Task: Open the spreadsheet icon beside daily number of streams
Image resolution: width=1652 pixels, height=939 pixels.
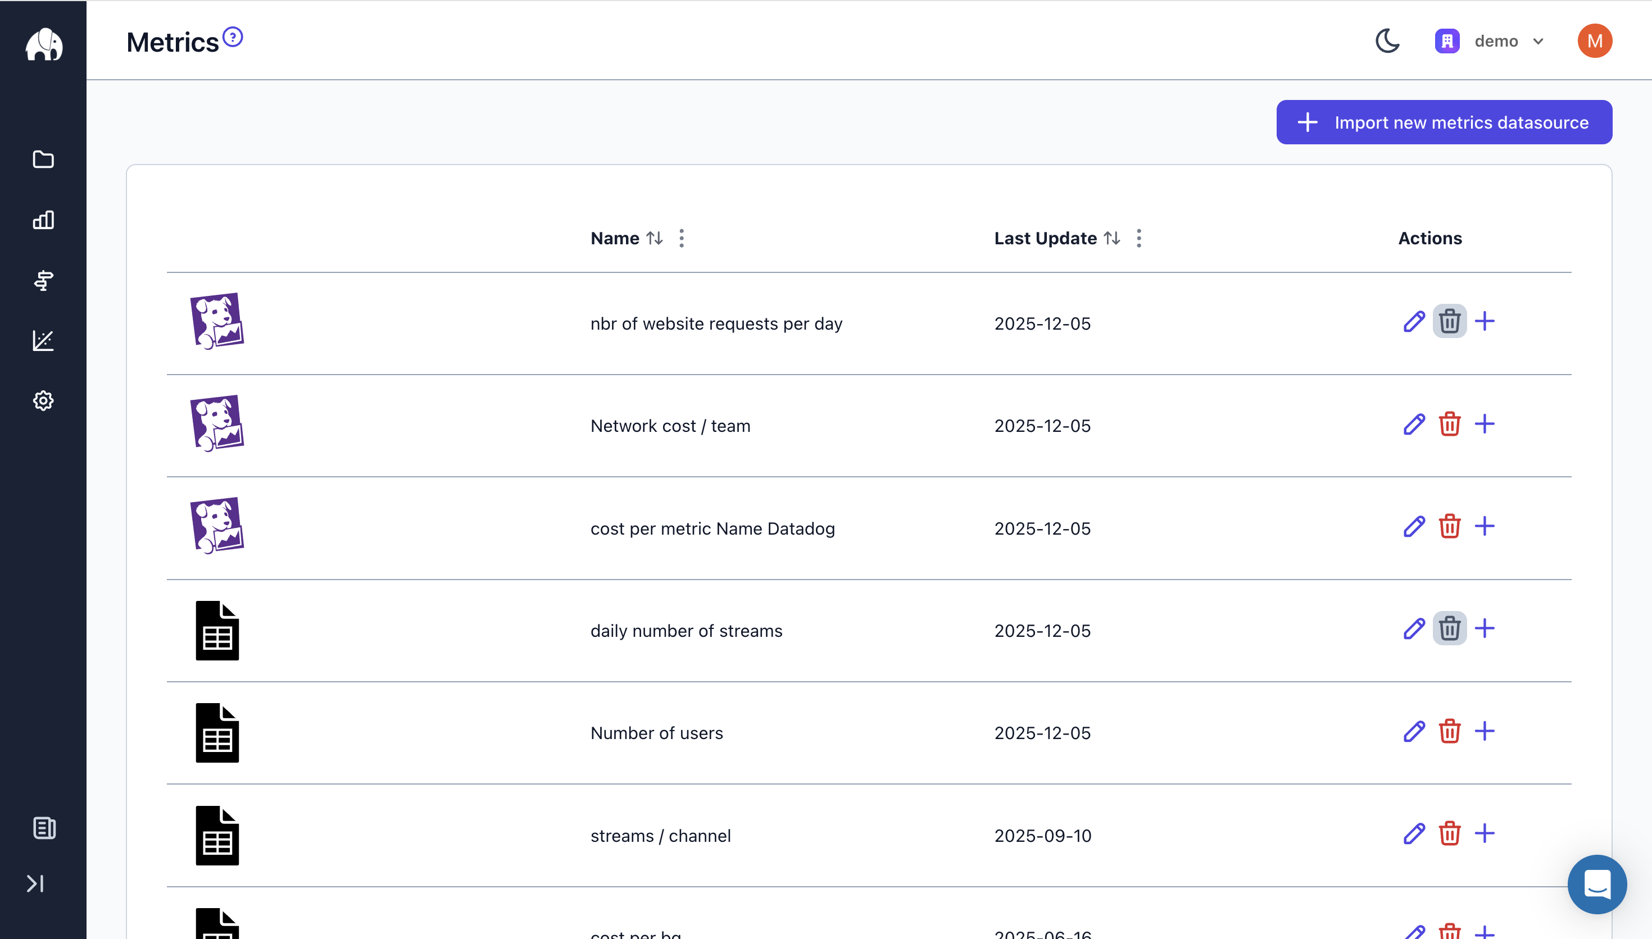Action: pos(217,630)
